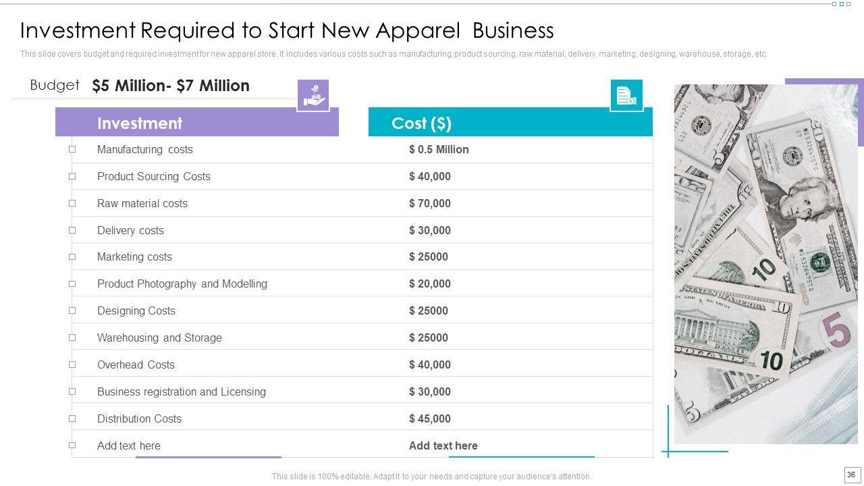The height and width of the screenshot is (486, 864).
Task: Click the square bullet beside Marketing costs
Action: [x=72, y=256]
